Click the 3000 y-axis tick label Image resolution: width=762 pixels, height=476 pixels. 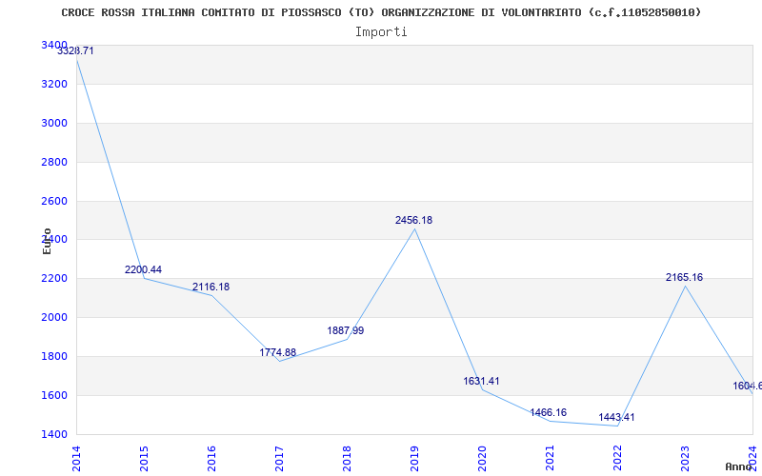coord(54,124)
